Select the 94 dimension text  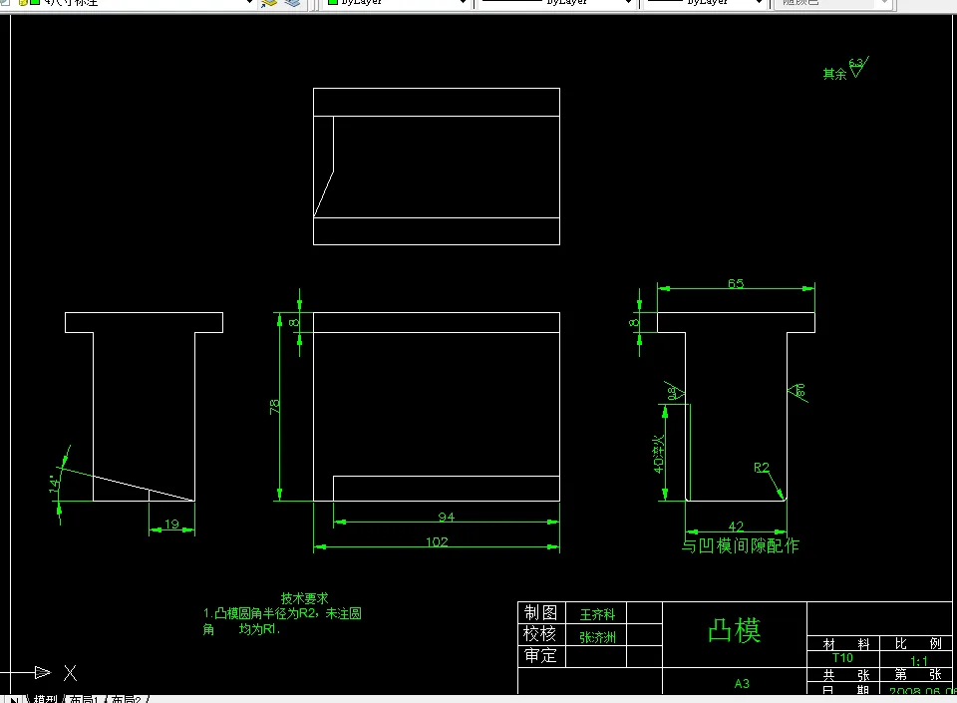tap(447, 517)
